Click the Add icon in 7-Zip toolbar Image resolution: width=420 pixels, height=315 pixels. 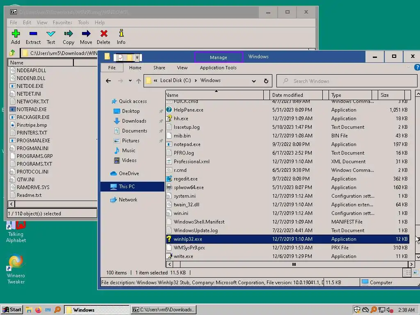click(16, 34)
